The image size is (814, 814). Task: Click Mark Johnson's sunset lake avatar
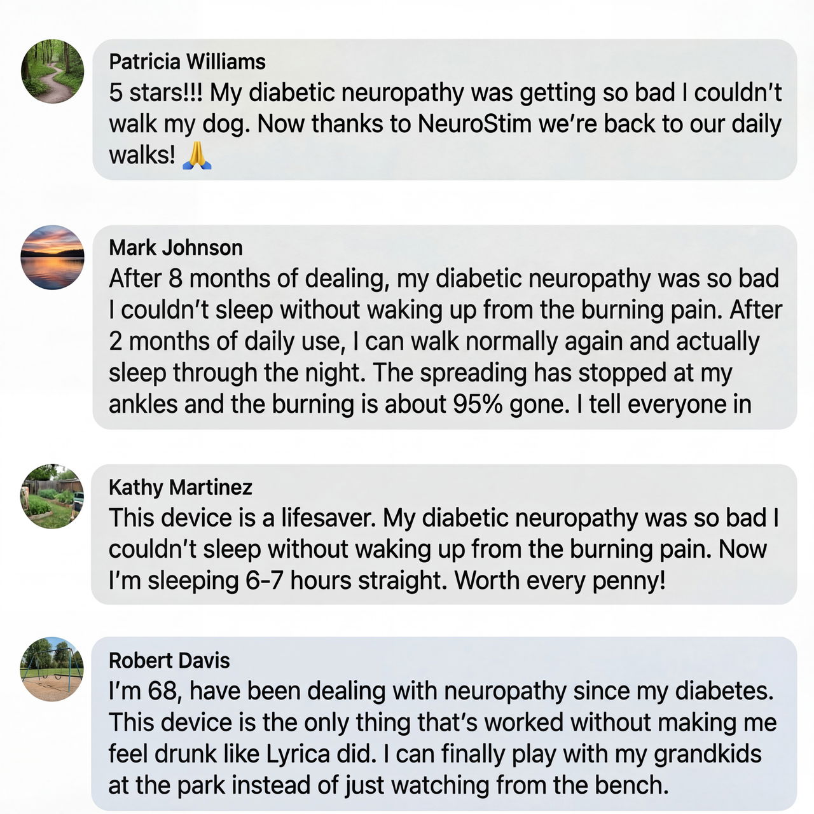[x=52, y=257]
